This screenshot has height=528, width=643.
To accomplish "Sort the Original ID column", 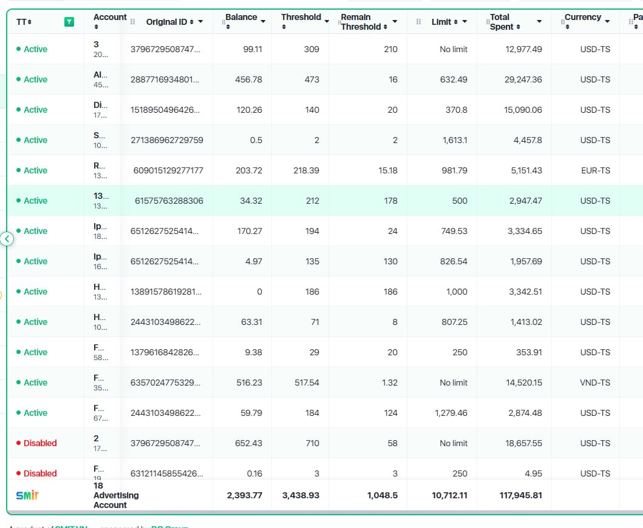I will (x=191, y=22).
